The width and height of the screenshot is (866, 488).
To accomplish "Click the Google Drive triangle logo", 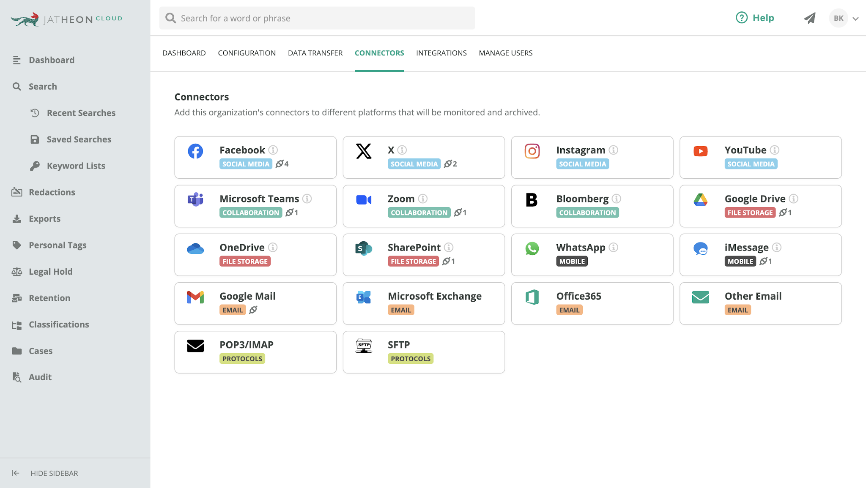I will pyautogui.click(x=700, y=199).
